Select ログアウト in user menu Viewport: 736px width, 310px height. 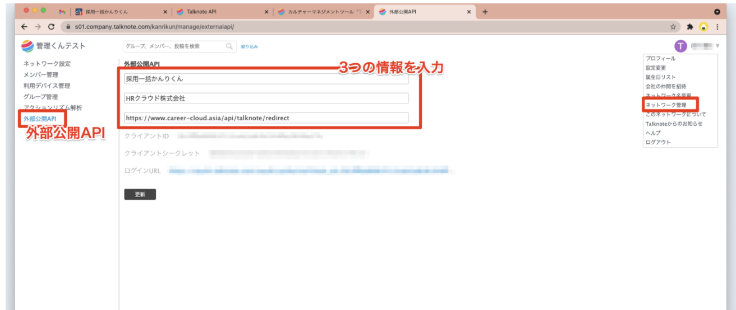tap(658, 142)
